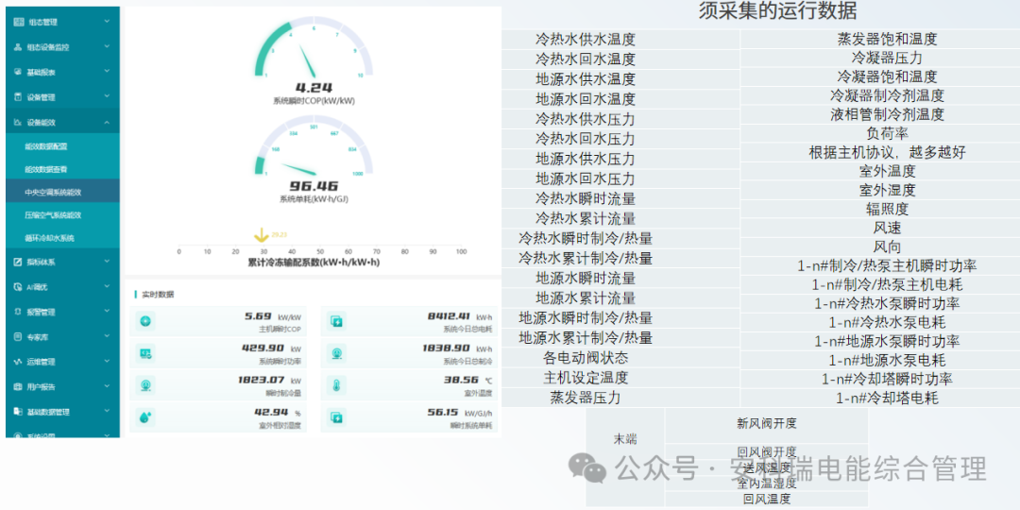Expand the 运维管理 menu chevron
This screenshot has width=1020, height=510.
pyautogui.click(x=107, y=361)
